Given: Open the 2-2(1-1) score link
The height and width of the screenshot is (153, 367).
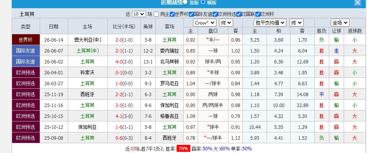Looking at the screenshot, I should 124,95.
